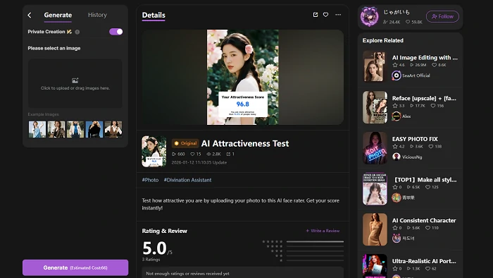493x278 pixels.
Task: Open Reface [upscale] related app
Action: point(424,98)
